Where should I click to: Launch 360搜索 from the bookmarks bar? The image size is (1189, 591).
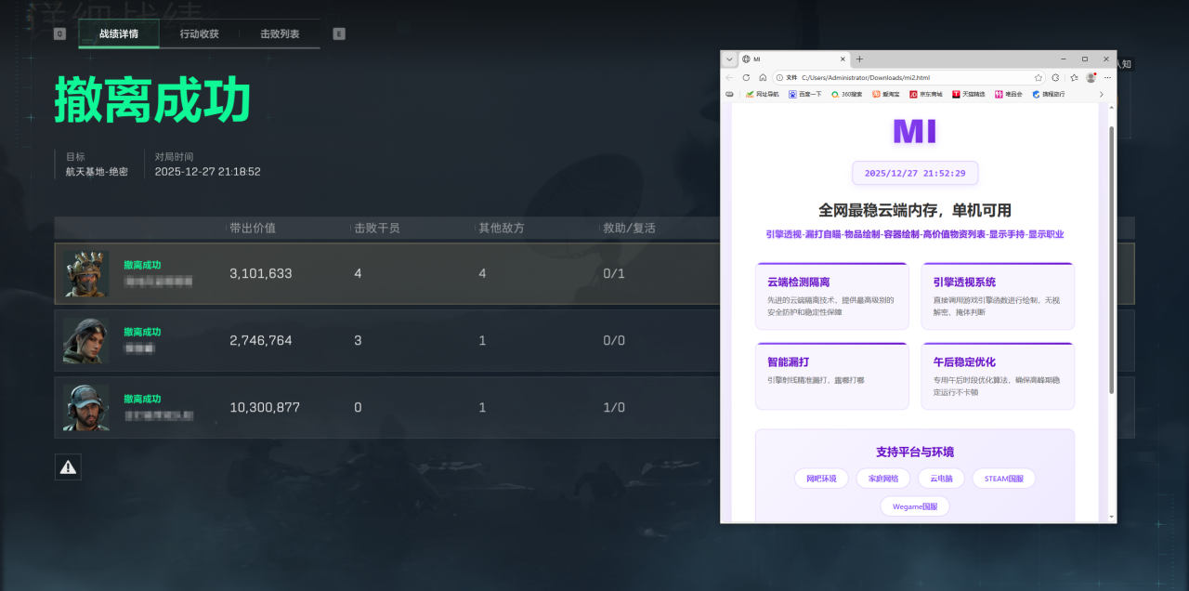[x=848, y=94]
